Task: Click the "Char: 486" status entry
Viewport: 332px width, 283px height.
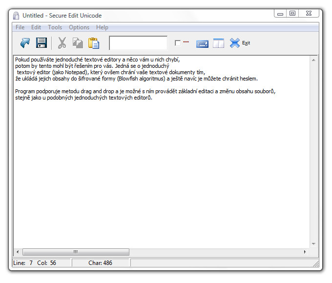Action: (x=100, y=263)
